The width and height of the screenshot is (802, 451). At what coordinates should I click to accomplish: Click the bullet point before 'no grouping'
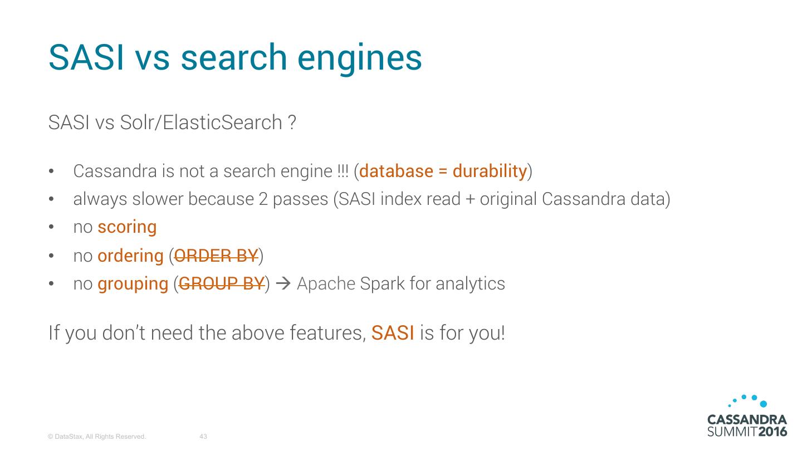point(52,284)
